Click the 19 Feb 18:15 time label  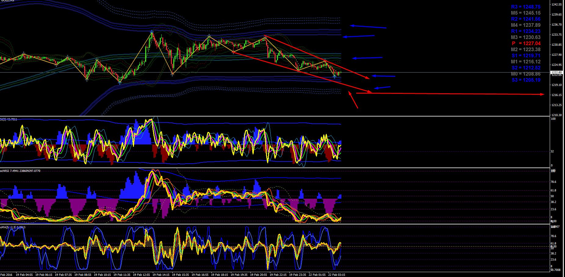point(219,275)
